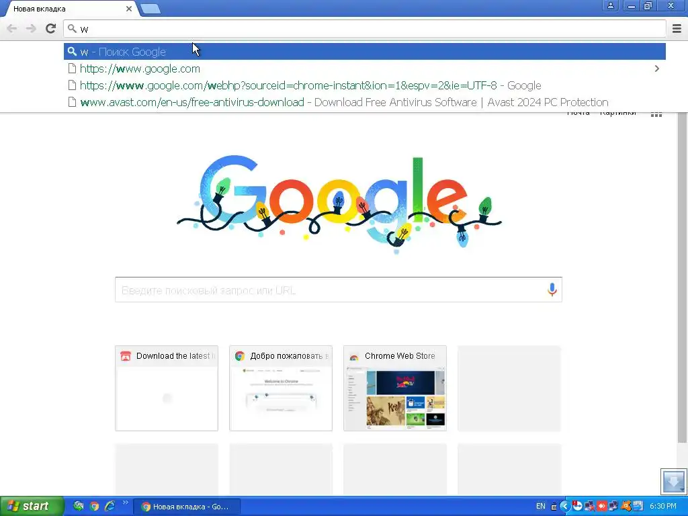Open the 'Добро пожаловать' Chrome tile

(x=281, y=388)
